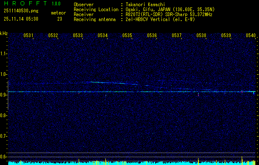This screenshot has width=259, height=165.
Task: Click frequency axis label 0.7
Action: point(3,136)
